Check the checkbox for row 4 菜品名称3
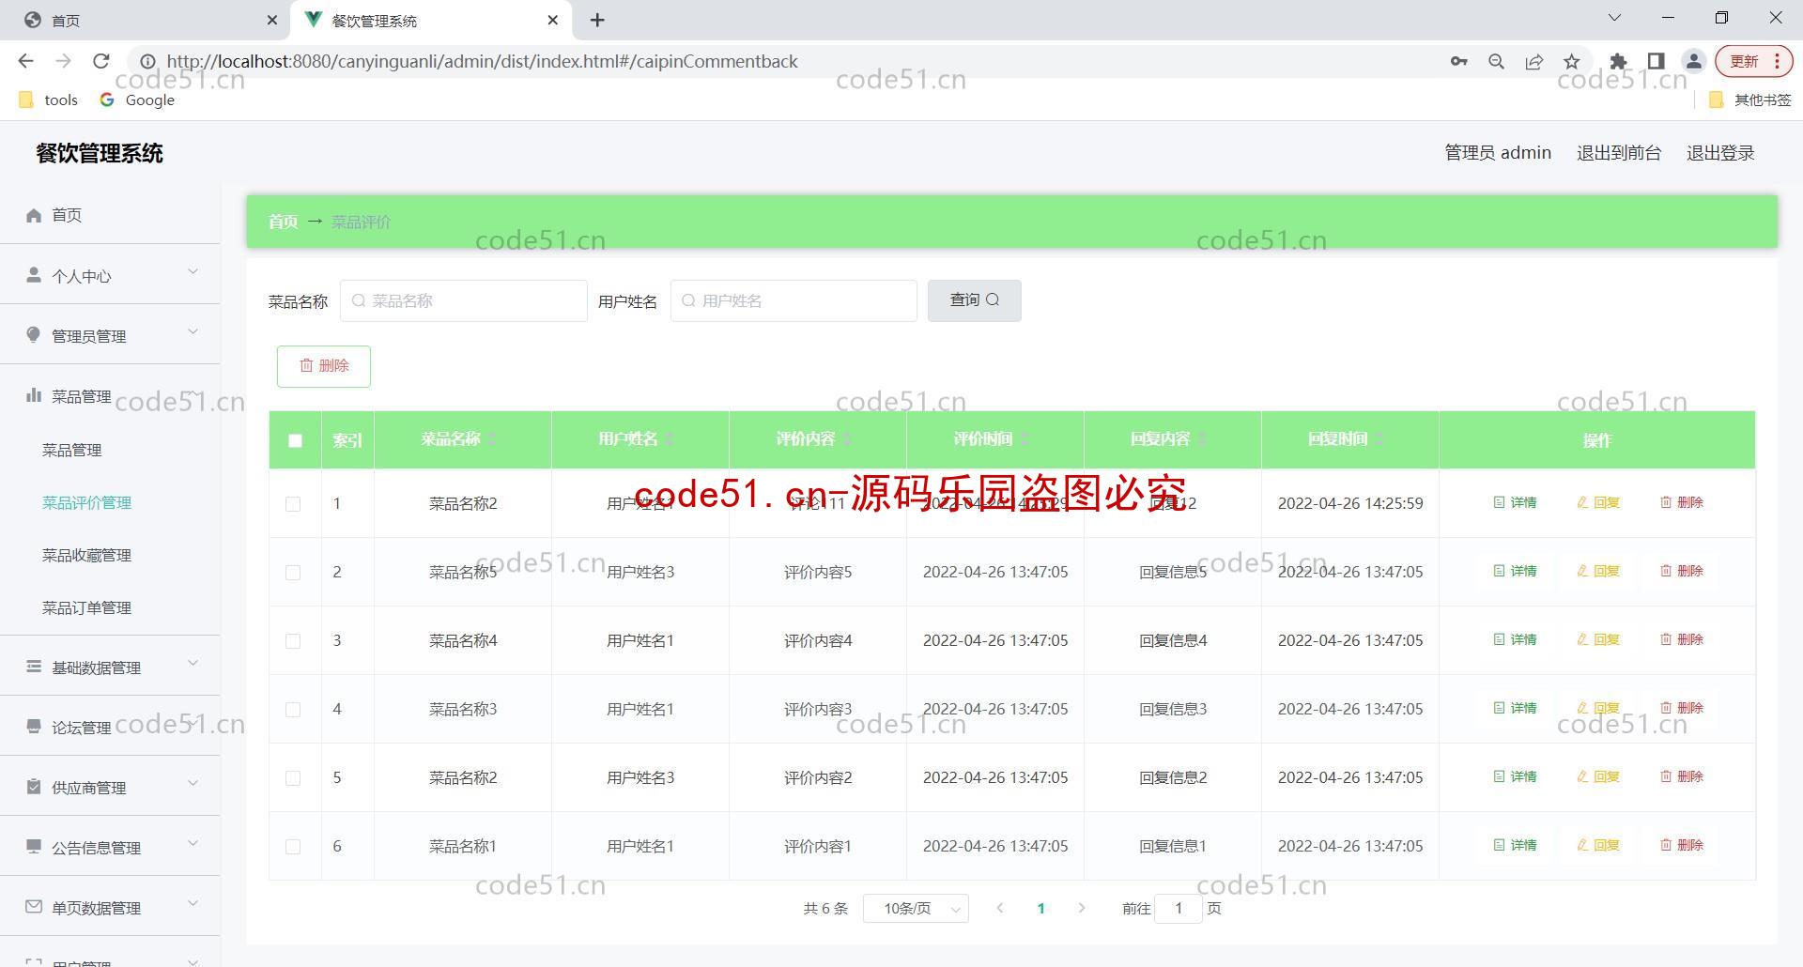 click(x=293, y=710)
